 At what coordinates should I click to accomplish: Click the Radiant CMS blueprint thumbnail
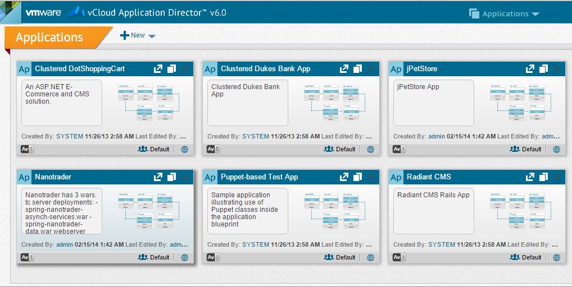tap(521, 211)
